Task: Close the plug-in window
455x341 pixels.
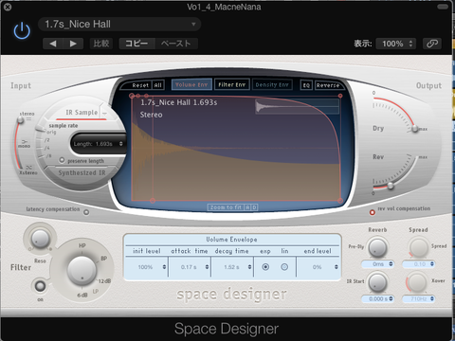Action: click(x=7, y=7)
